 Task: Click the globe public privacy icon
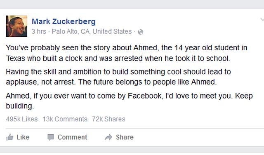140,32
